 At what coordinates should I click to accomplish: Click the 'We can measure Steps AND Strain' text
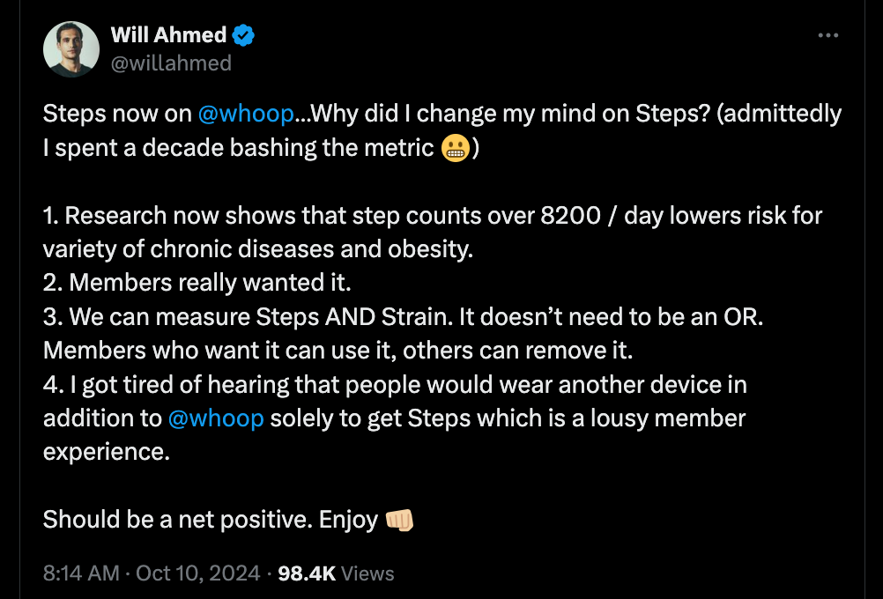click(x=264, y=317)
